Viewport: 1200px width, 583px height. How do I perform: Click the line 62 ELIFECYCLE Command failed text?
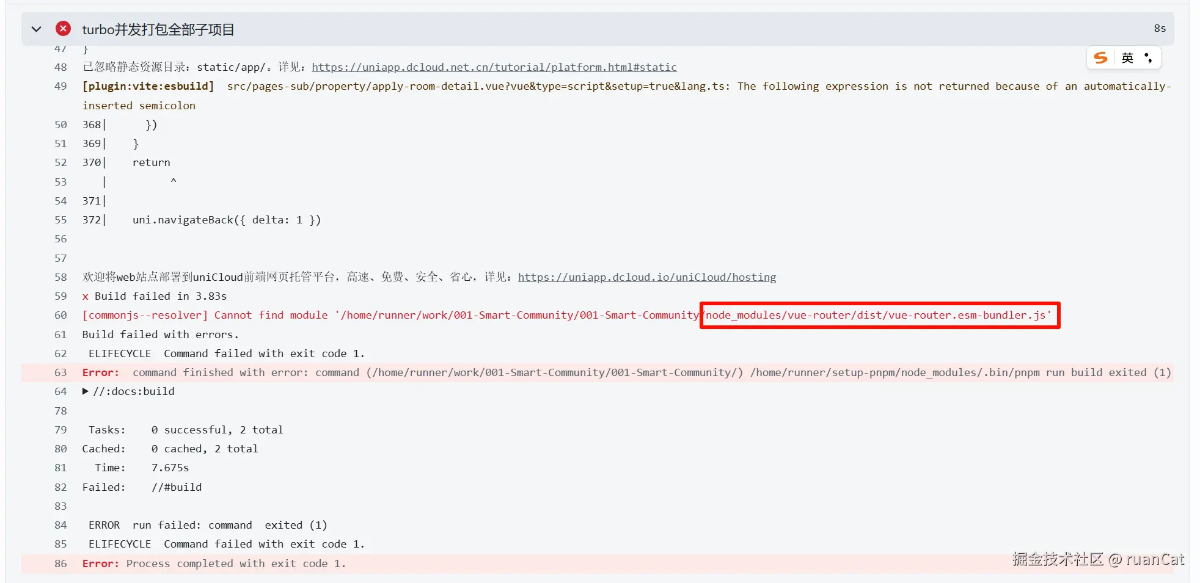[227, 353]
